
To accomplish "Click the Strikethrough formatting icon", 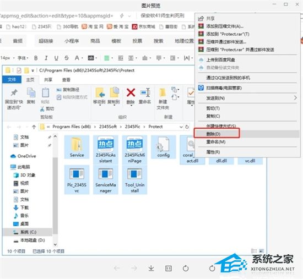I will [x=67, y=58].
